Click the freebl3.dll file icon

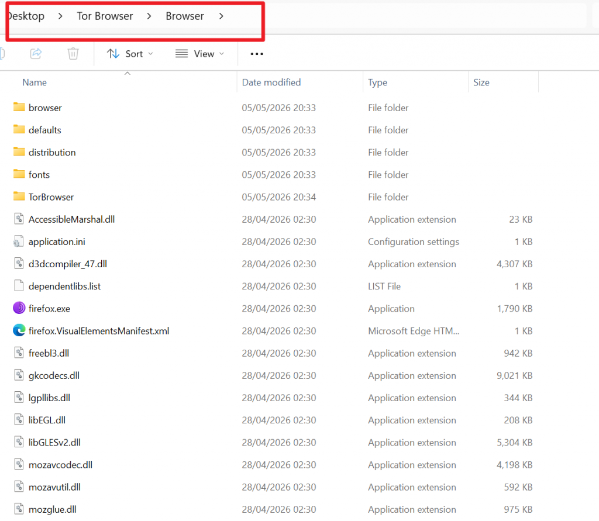(x=19, y=353)
